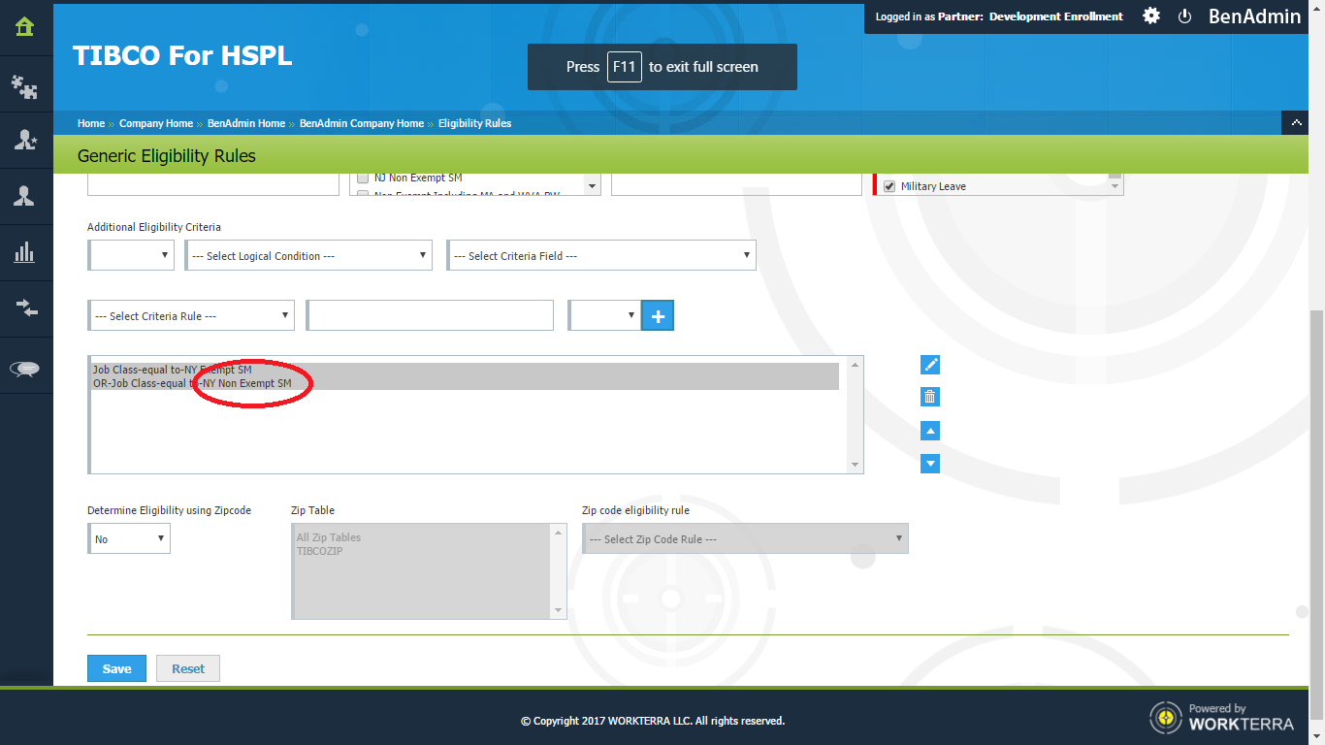Select TIBCOZIP in the Zip Table list
Viewport: 1325px width, 745px height.
pyautogui.click(x=320, y=551)
